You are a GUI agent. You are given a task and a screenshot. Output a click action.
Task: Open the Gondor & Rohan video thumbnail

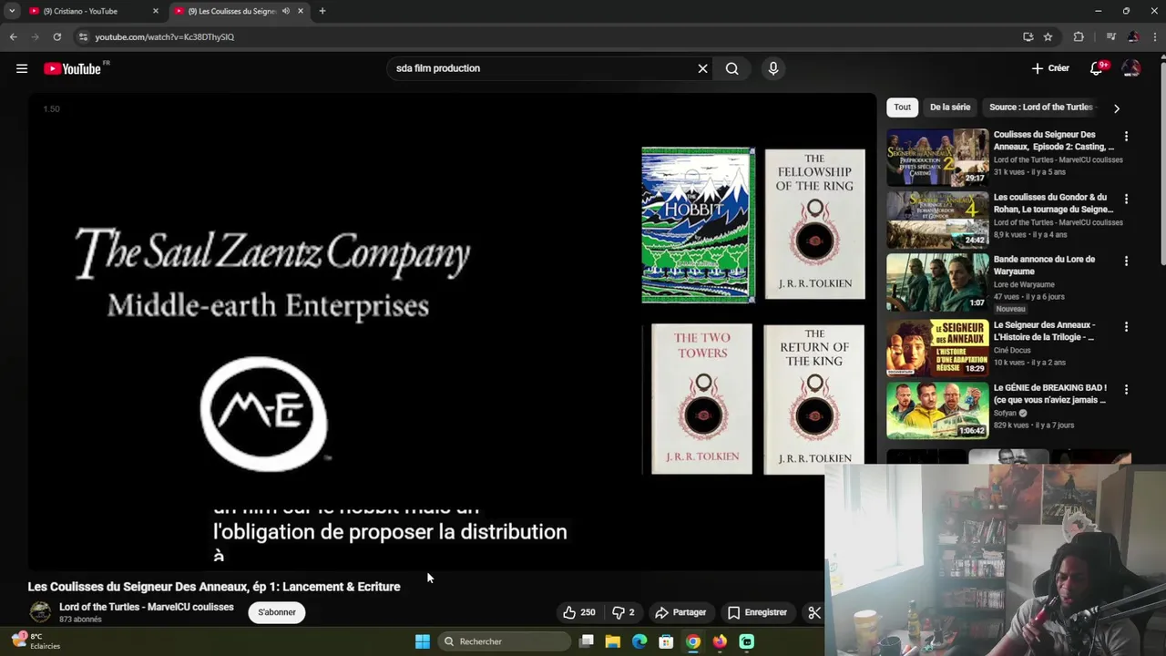(937, 220)
